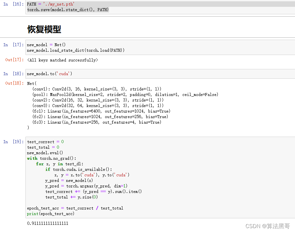Image resolution: width=295 pixels, height=232 pixels.
Task: Click the Out[17]: prompt label
Action: [x=14, y=60]
